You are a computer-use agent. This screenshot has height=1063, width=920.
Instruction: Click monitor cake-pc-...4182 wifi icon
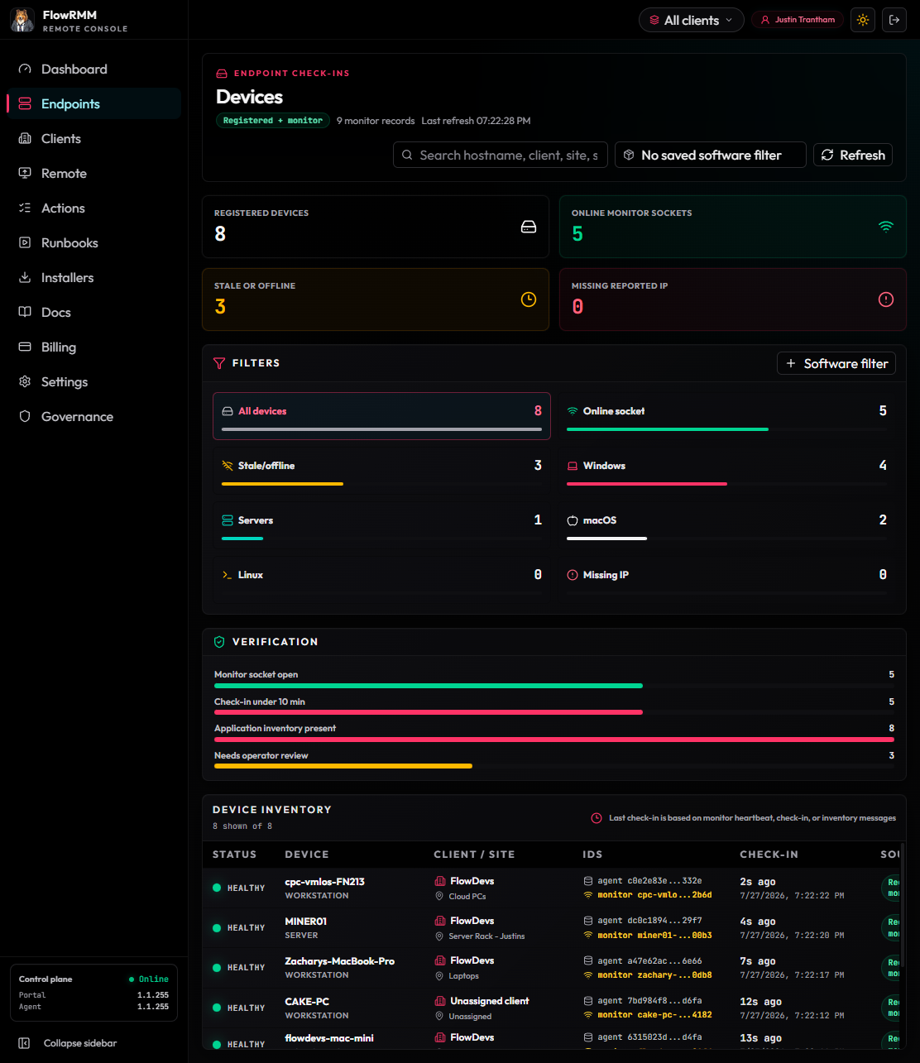[588, 1014]
